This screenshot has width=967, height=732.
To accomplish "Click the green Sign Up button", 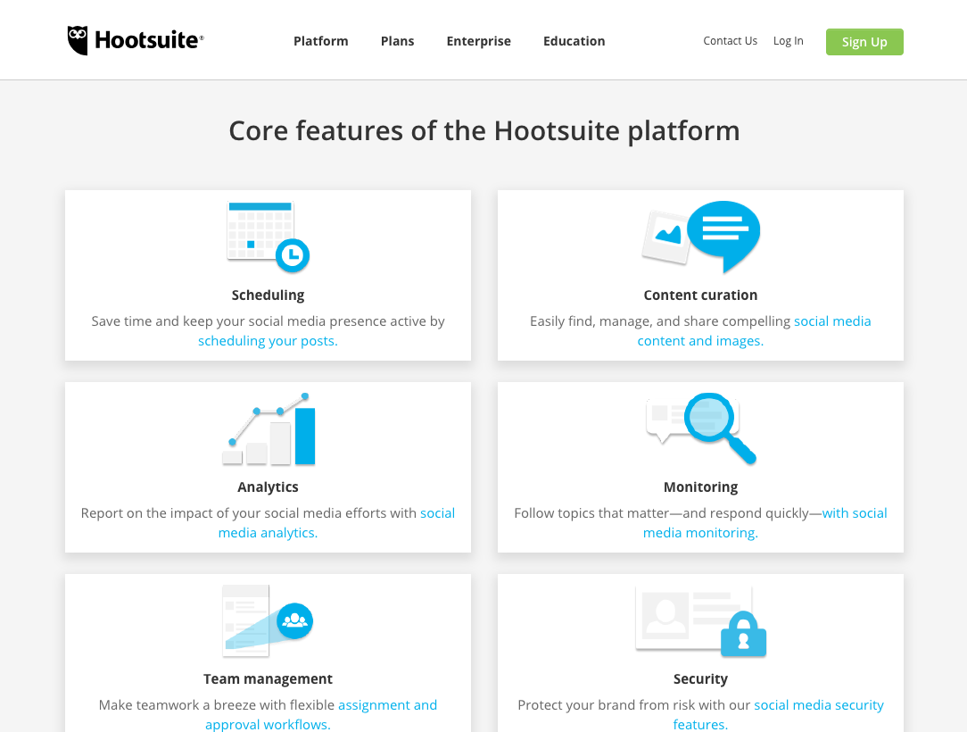I will [x=864, y=42].
